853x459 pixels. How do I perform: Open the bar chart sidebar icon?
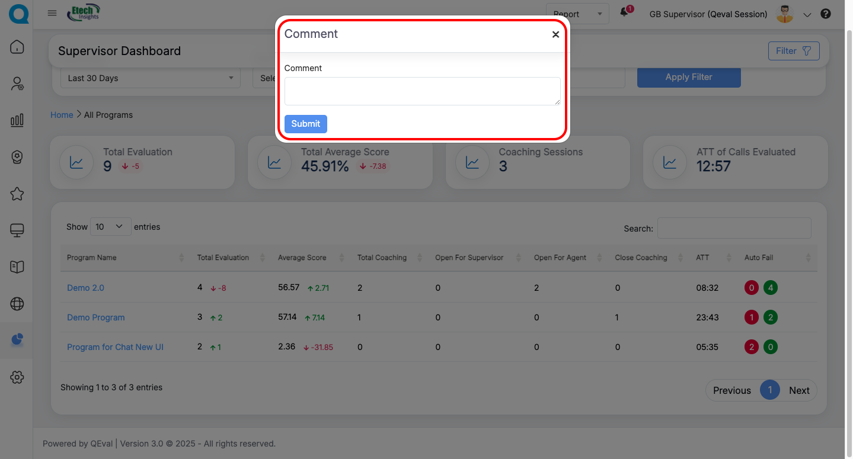click(x=17, y=120)
